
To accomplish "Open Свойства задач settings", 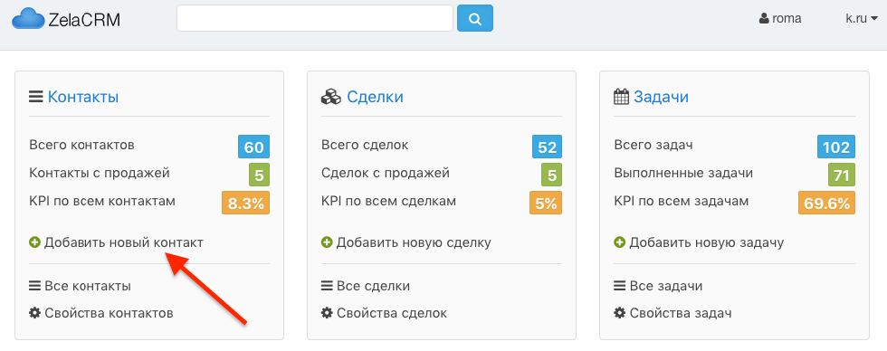I will click(x=673, y=313).
